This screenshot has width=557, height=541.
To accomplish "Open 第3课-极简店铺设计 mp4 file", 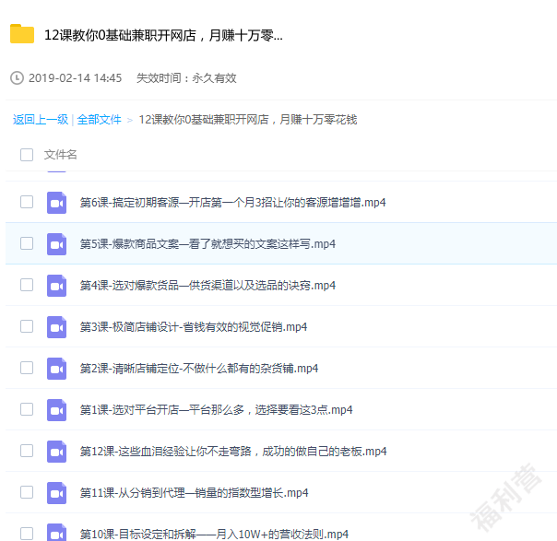I will [194, 327].
